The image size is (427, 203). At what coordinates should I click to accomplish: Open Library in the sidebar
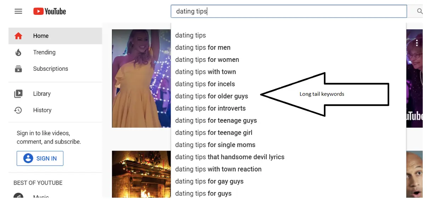point(55,94)
